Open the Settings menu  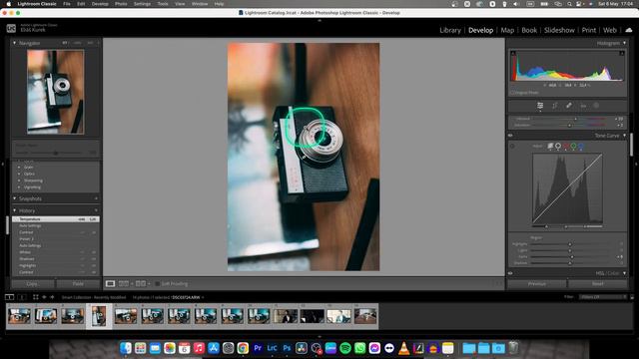(x=142, y=4)
